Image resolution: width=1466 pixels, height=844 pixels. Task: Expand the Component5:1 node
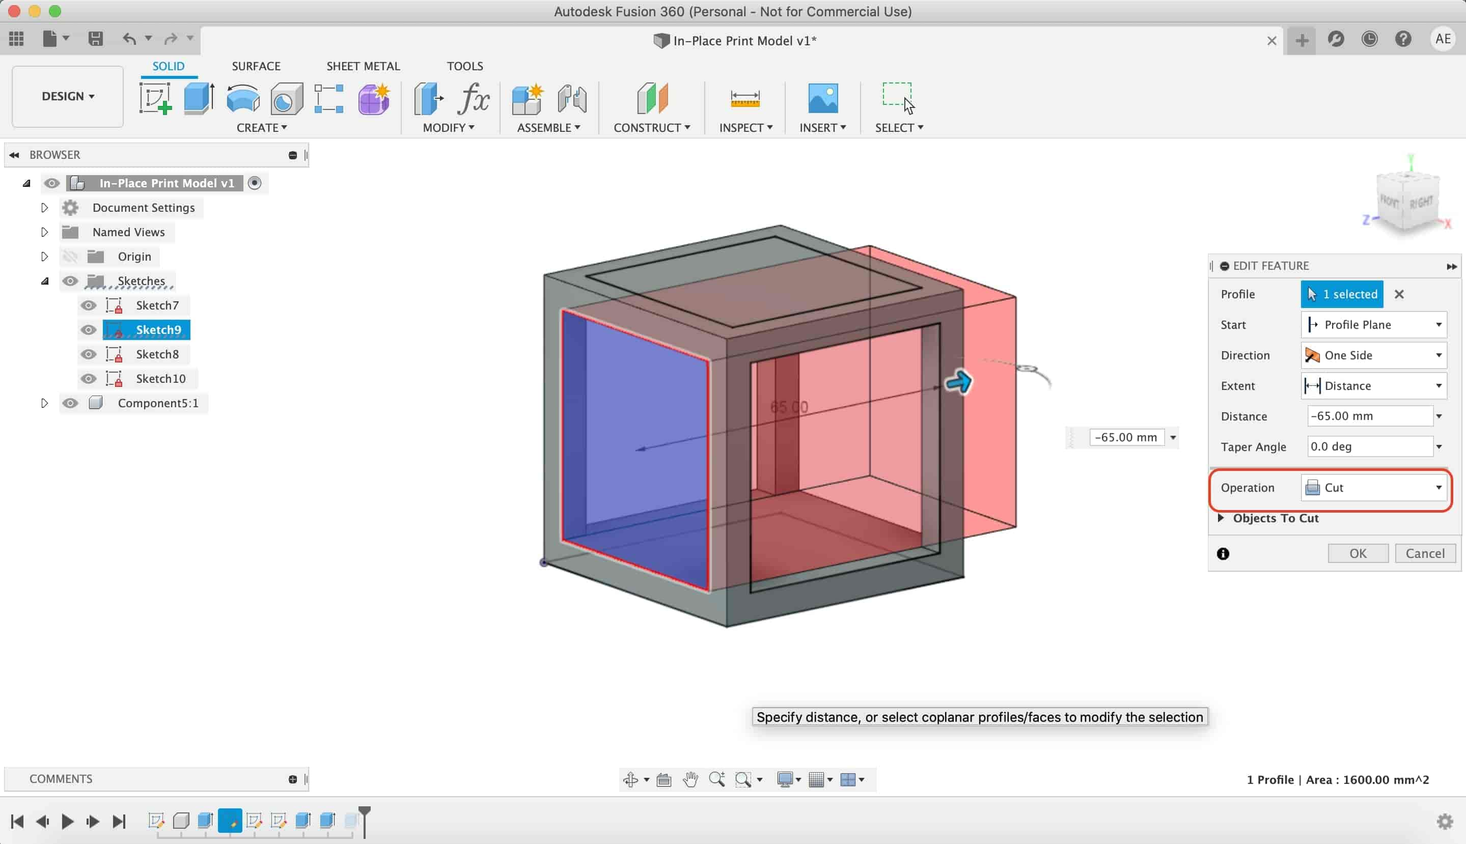coord(44,403)
